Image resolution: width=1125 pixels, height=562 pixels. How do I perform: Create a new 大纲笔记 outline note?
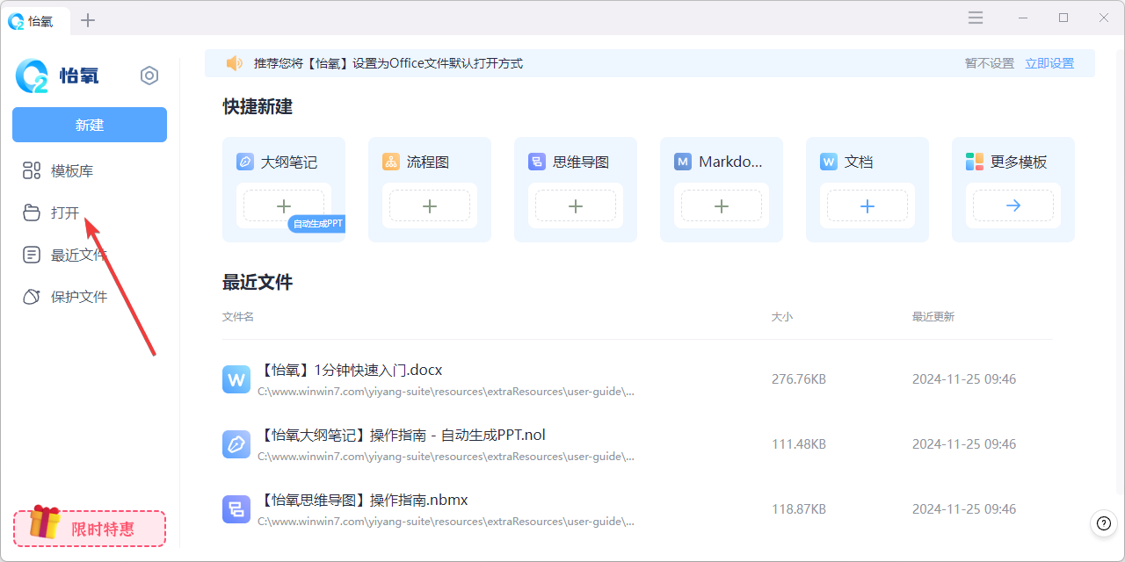tap(283, 205)
